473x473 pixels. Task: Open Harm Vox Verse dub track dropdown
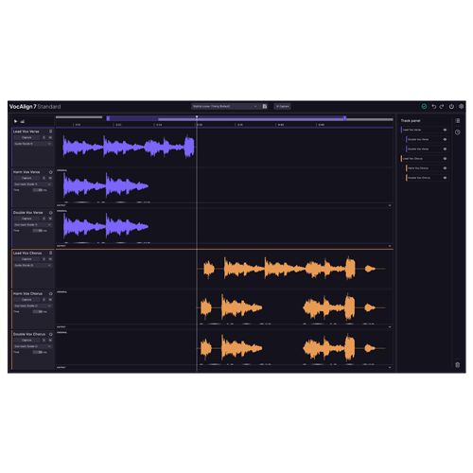pos(32,184)
